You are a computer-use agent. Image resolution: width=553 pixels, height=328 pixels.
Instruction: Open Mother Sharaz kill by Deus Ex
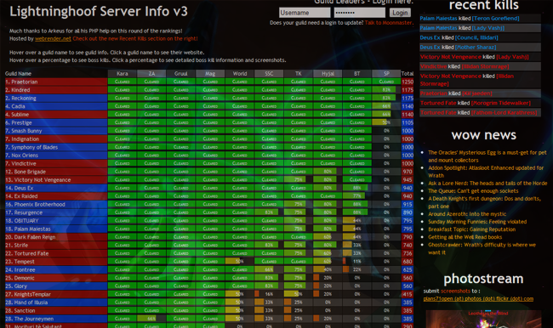(x=476, y=48)
